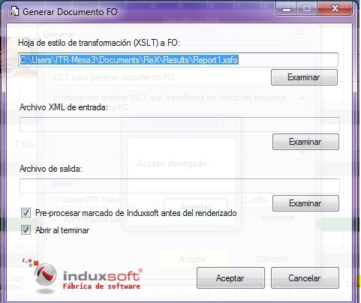361x303 pixels.
Task: Click the Pre-procesar marcado de Induxsoft label text
Action: pos(136,213)
